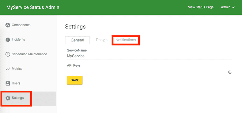Screen dimensions: 242x113
Task: Switch to the General tab
Action: [77, 40]
